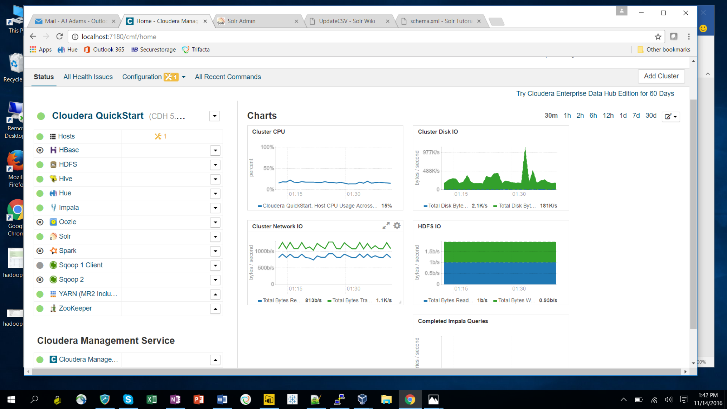Click the Hosts list icon
Viewport: 727px width, 409px height.
[x=53, y=136]
